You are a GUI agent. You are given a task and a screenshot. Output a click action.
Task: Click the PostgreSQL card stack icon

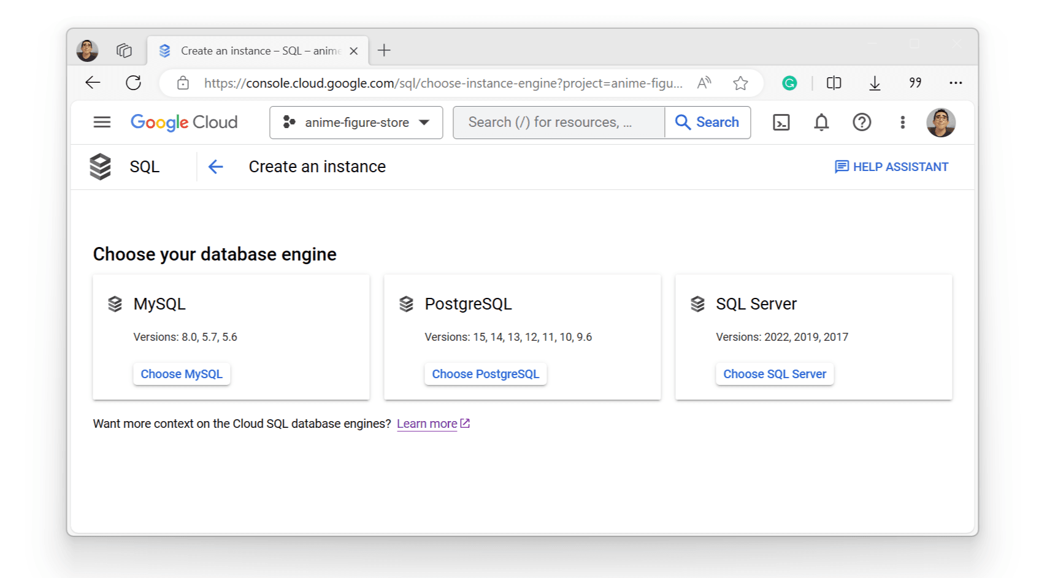point(406,304)
